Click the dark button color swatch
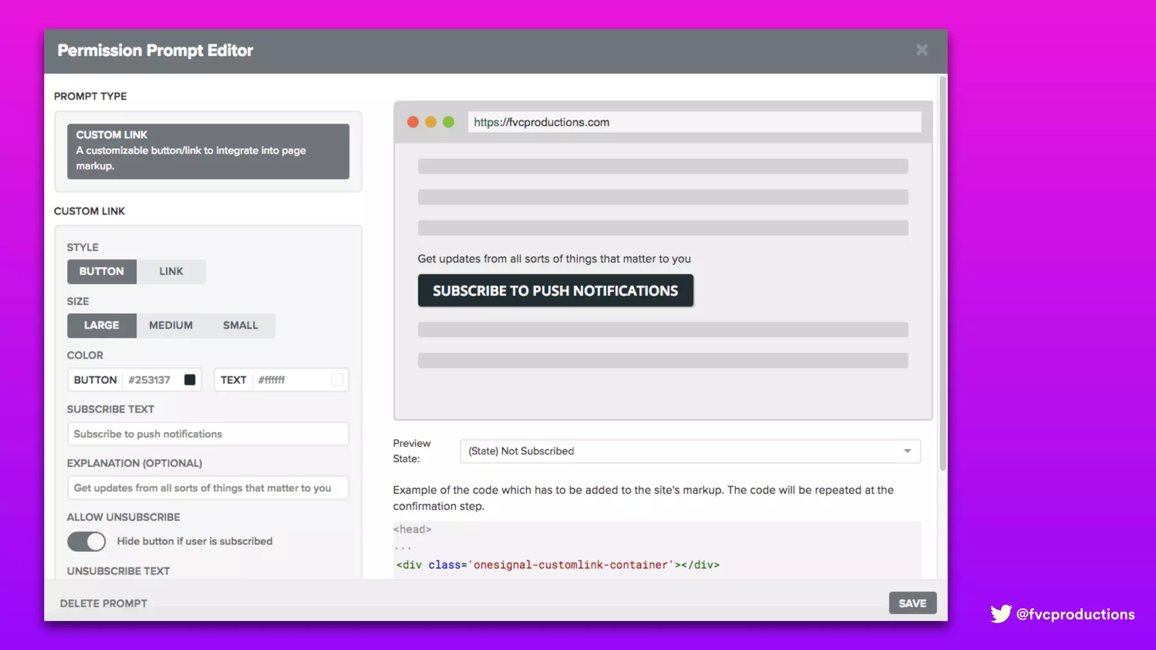The image size is (1156, 650). [x=190, y=380]
